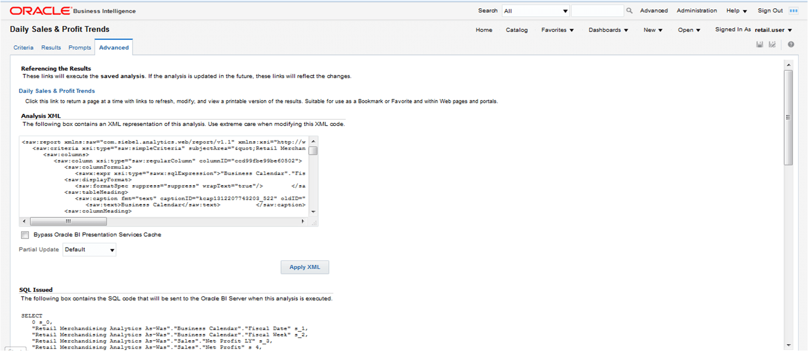Click the page vertical scrollbar thumb
Image resolution: width=808 pixels, height=351 pixels.
(x=788, y=117)
